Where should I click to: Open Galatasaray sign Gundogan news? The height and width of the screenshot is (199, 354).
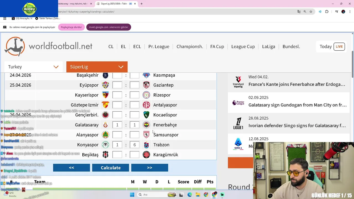[x=297, y=105]
